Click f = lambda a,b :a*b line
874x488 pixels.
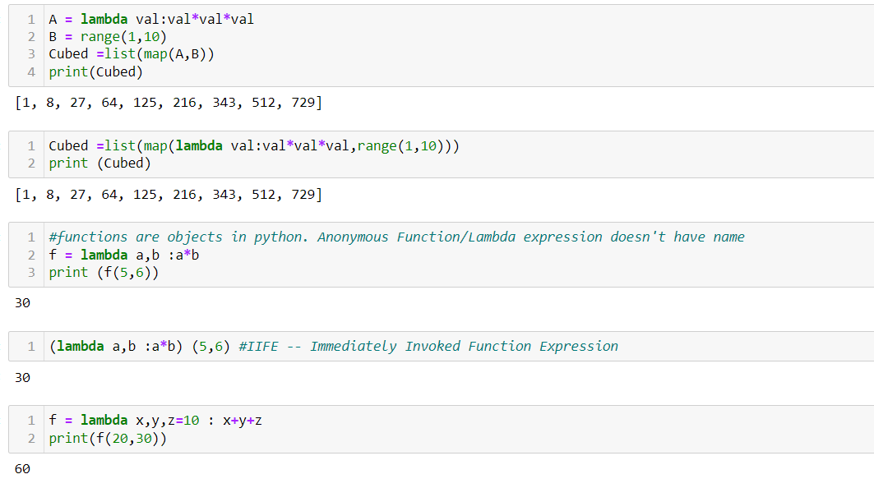pos(124,256)
